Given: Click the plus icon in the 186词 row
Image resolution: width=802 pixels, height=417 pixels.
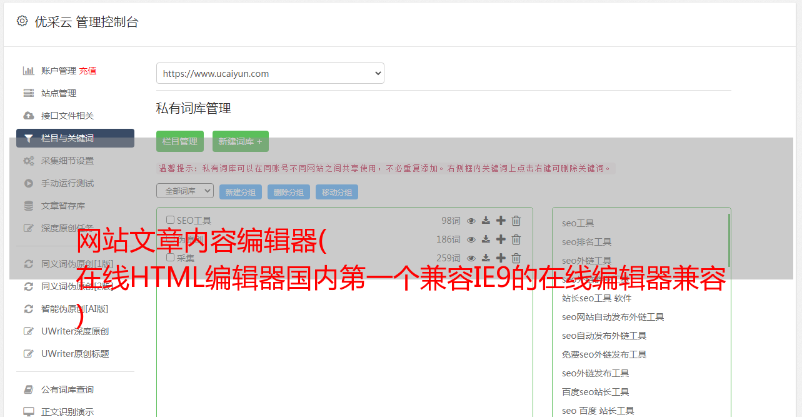Looking at the screenshot, I should click(501, 239).
